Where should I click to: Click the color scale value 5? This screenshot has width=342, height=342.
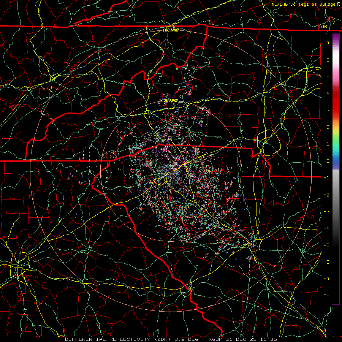click(x=328, y=76)
